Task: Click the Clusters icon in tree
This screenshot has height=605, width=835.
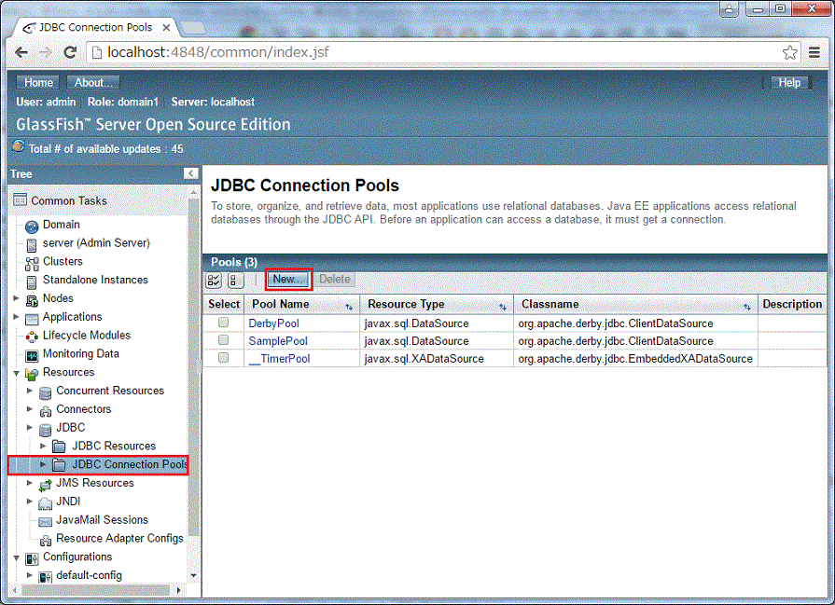Action: click(32, 263)
